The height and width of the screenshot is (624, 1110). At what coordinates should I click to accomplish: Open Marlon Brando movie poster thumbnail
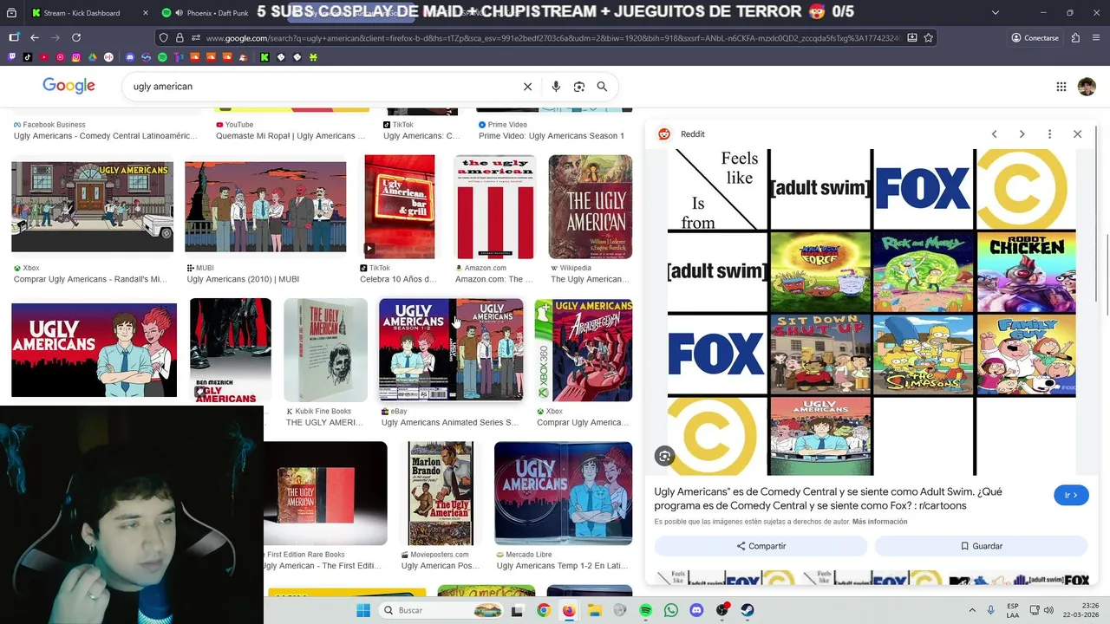click(x=441, y=494)
